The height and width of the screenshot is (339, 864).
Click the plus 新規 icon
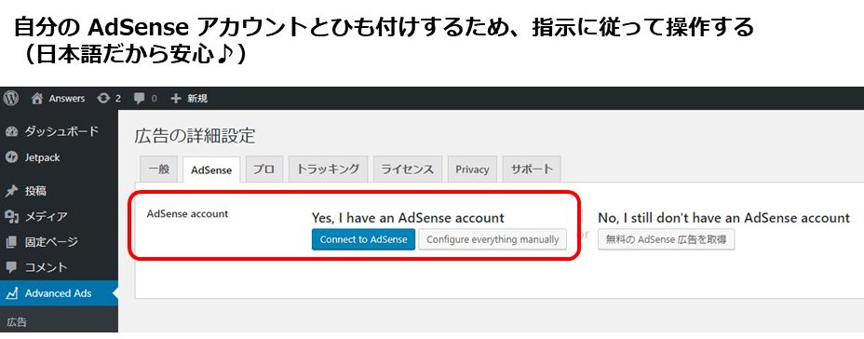click(175, 99)
